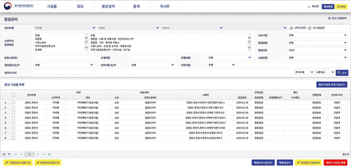Screen dimensions: 351x167
Task: Click the user profile icon beside 이수빈
Action: pos(309,7)
